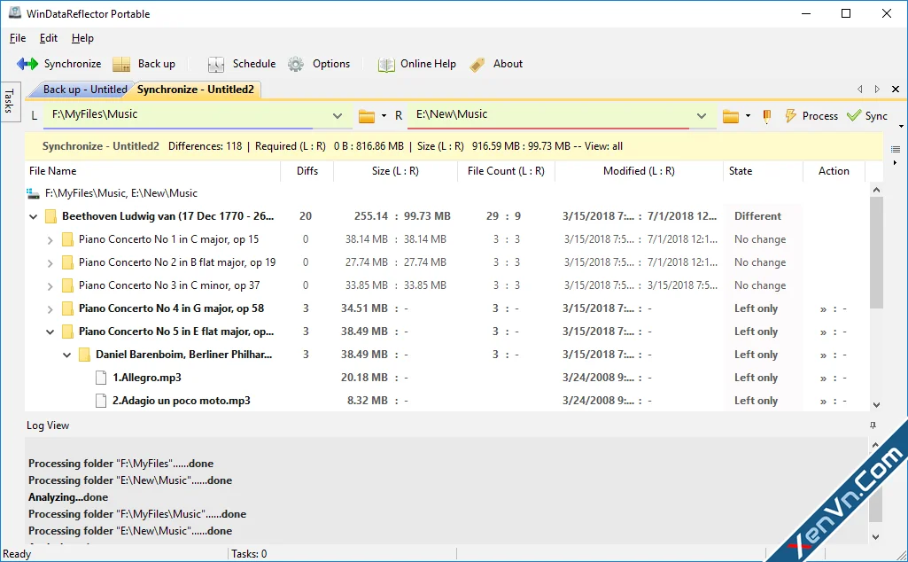Click the Log View scroll up arrow

pyautogui.click(x=875, y=445)
